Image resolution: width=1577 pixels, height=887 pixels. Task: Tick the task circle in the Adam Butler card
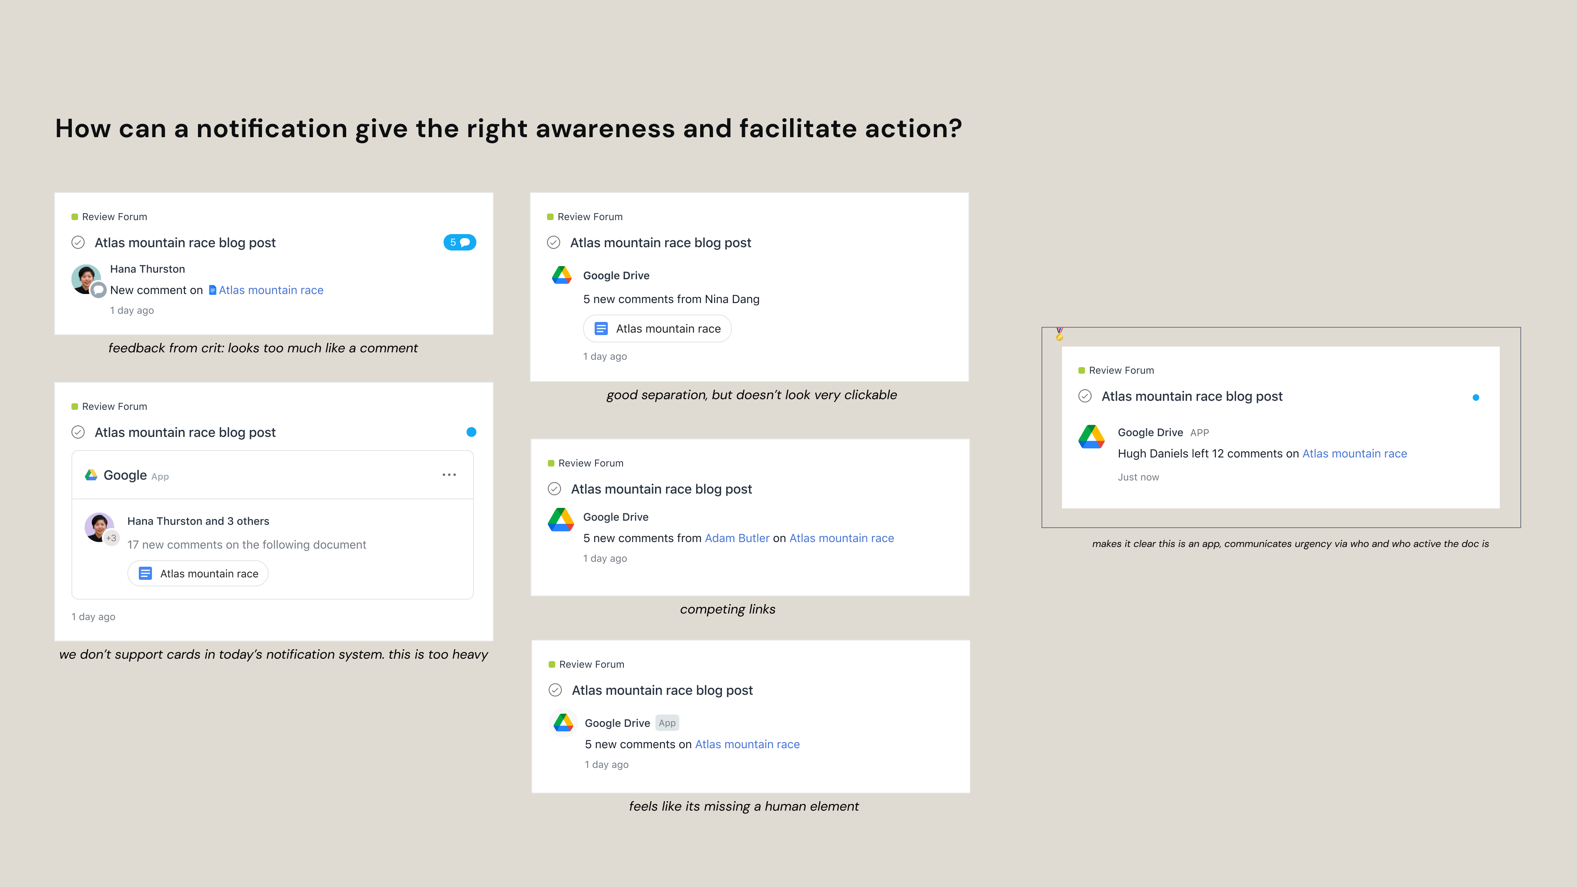click(554, 489)
